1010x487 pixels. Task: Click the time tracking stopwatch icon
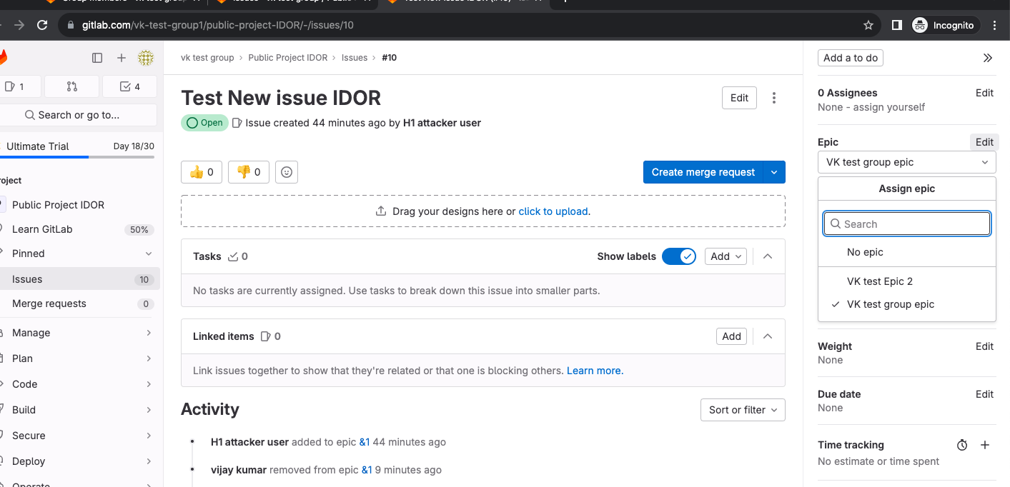pyautogui.click(x=962, y=445)
